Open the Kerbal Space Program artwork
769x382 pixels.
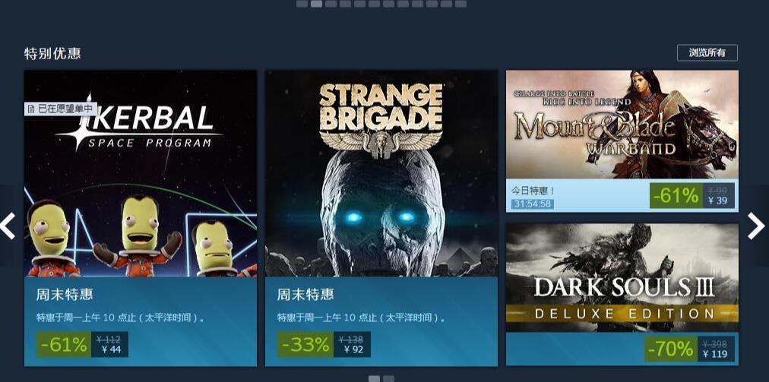click(141, 174)
